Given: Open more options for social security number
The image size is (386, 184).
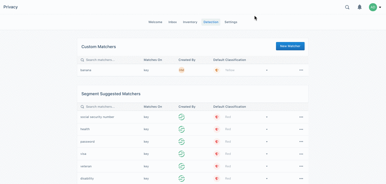Looking at the screenshot, I should pyautogui.click(x=301, y=117).
